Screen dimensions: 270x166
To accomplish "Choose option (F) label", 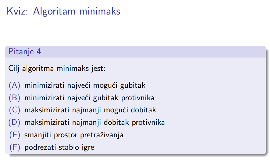I will pos(15,147).
